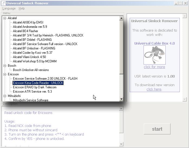
Task: Select Alcatel Andromeda ver.5.9
Action: [30, 27]
